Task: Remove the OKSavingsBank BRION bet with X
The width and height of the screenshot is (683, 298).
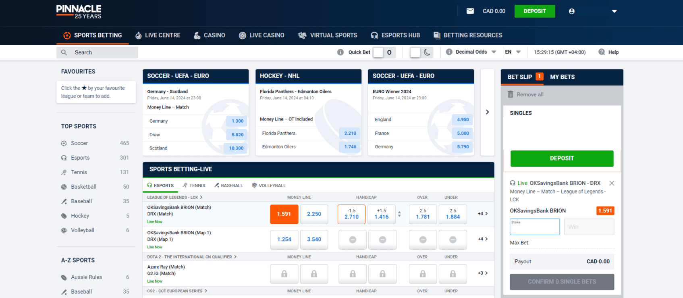Action: [612, 183]
